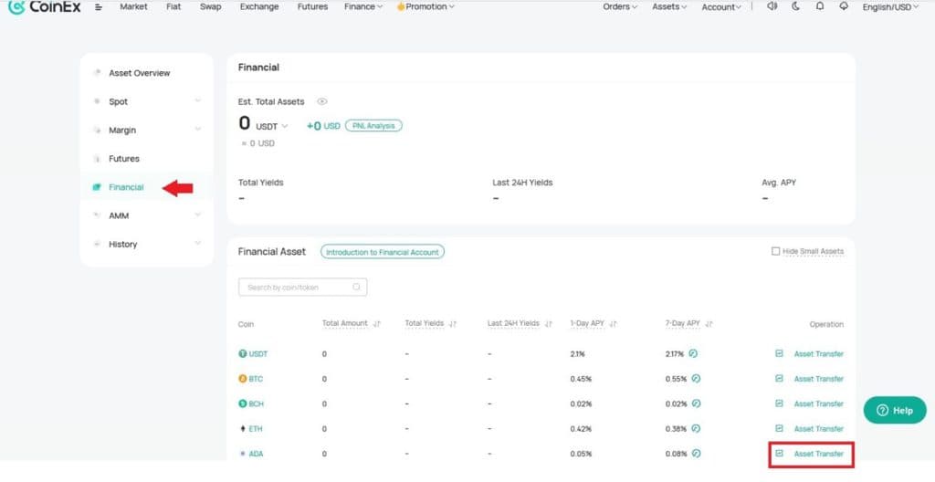
Task: Toggle total assets visibility eye
Action: pos(322,101)
